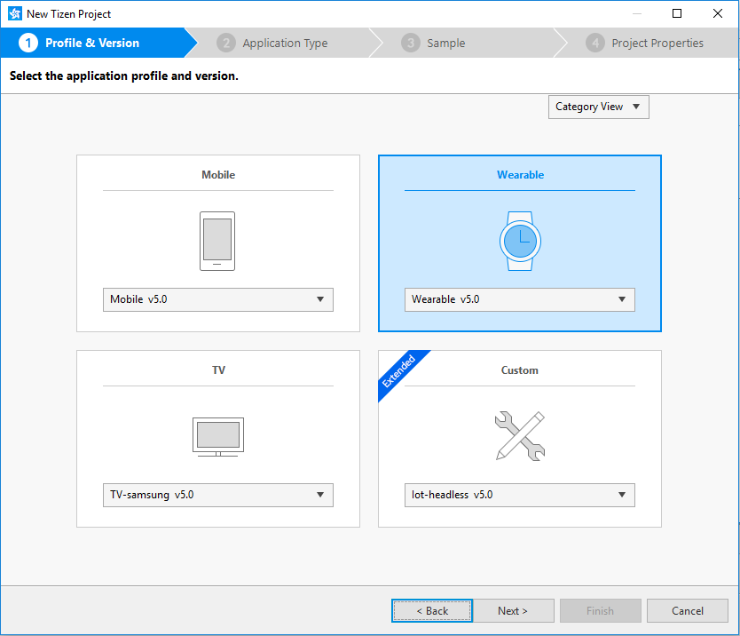Select the Mobile phone profile icon

pyautogui.click(x=217, y=240)
